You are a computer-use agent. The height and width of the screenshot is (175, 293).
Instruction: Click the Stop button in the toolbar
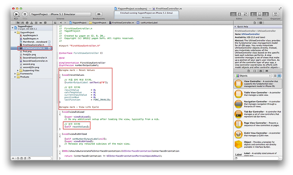(x=25, y=14)
